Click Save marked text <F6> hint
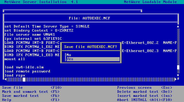The width and height of the screenshot is (184, 102). pyautogui.click(x=31, y=96)
